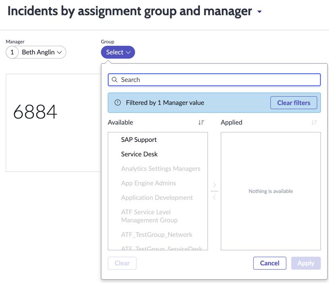329x283 pixels.
Task: Sort the Applied list
Action: click(314, 122)
